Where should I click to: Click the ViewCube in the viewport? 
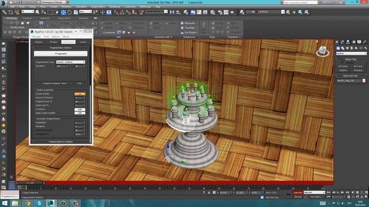[323, 51]
